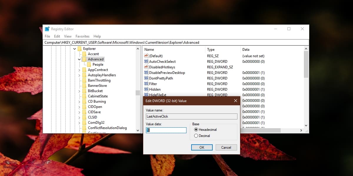This screenshot has width=353, height=176.
Task: Click the BannerStore folder icon
Action: coord(84,86)
